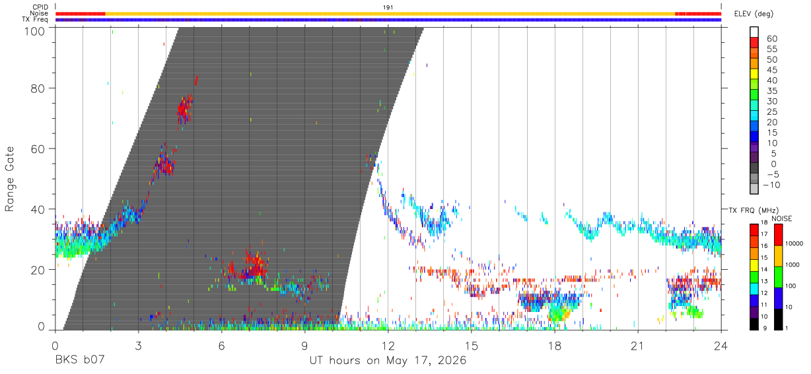Click the 0 tick on UT hours axis
Image resolution: width=811 pixels, height=374 pixels.
[x=55, y=346]
